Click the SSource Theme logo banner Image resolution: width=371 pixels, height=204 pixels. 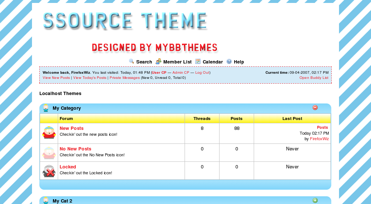pos(125,21)
